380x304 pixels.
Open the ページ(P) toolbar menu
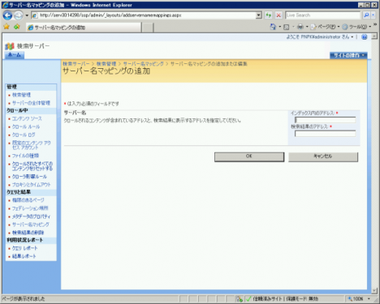[325, 27]
